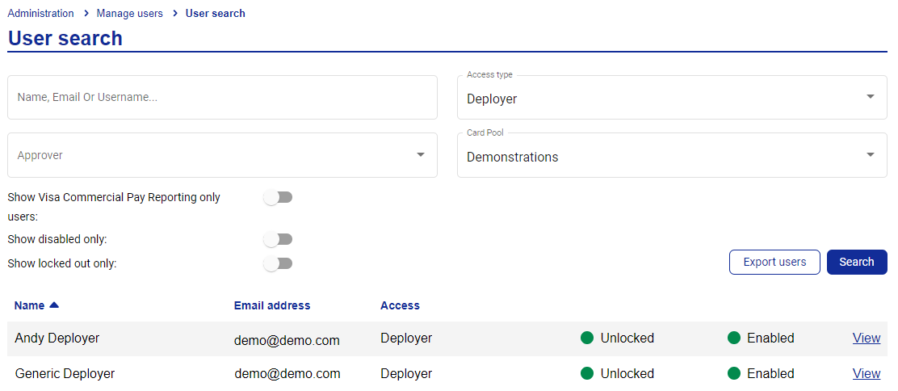Screen dimensions: 898x391
Task: View Andy Deployer user details
Action: tap(866, 338)
